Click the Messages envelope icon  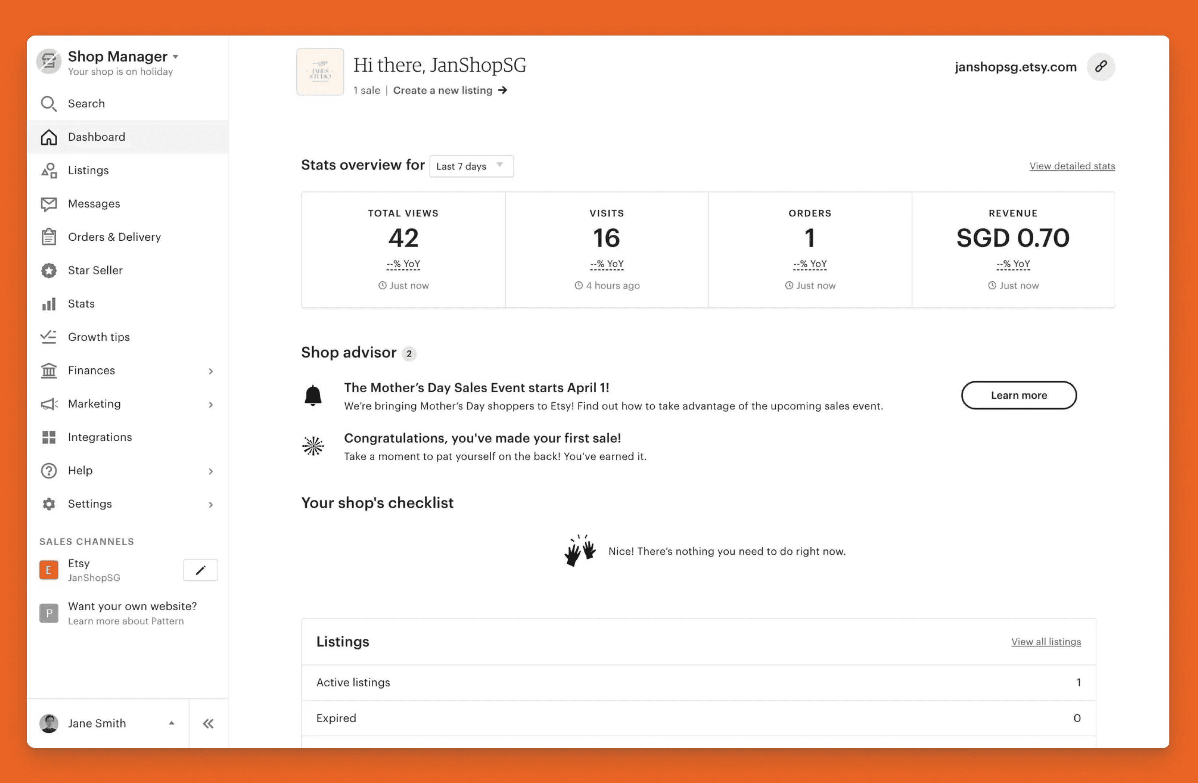(49, 203)
